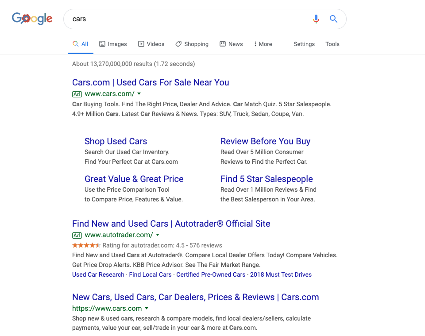Open the More menu
The image size is (425, 336).
[263, 44]
